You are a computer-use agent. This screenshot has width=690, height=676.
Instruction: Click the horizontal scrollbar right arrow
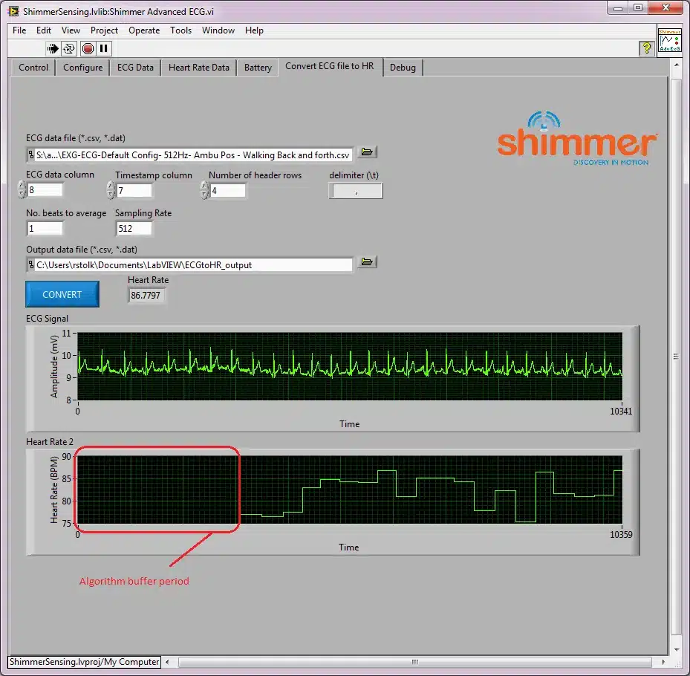click(663, 661)
